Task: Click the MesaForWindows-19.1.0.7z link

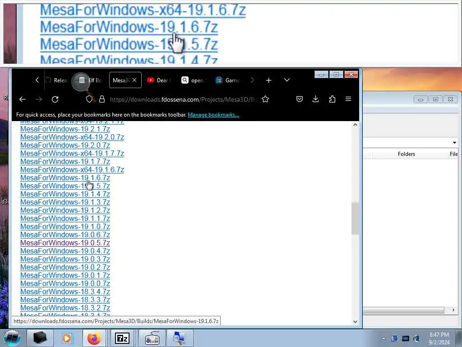Action: pos(65,227)
